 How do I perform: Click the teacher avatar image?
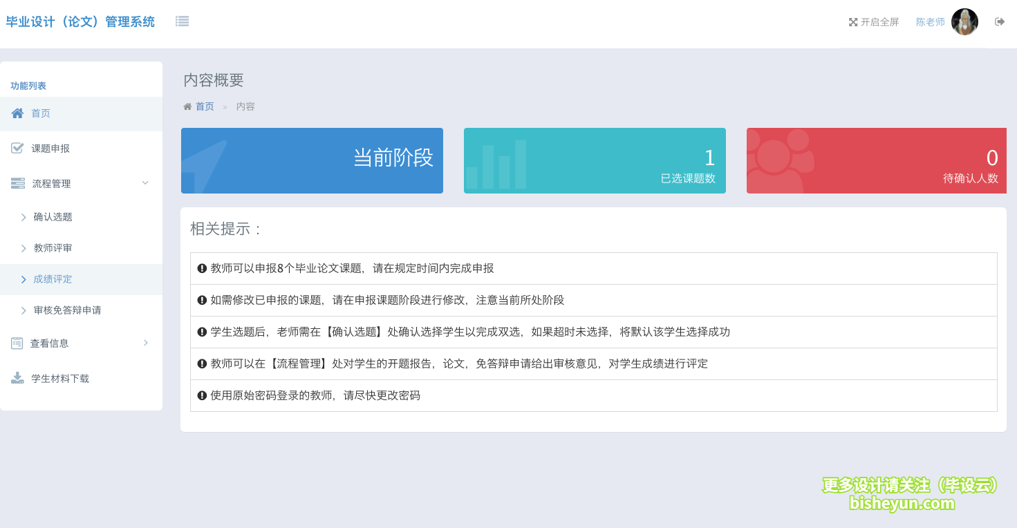click(964, 21)
